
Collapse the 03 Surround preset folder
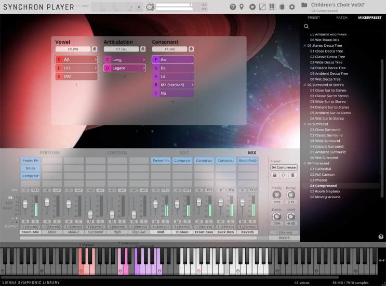click(304, 124)
